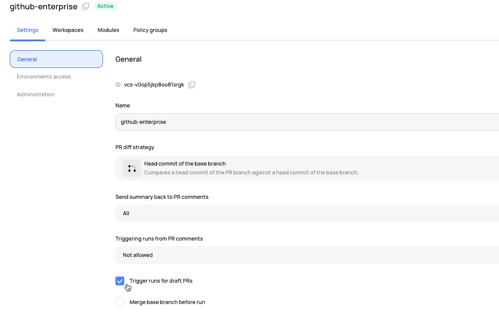This screenshot has width=499, height=320.
Task: Click the Active status badge
Action: 105,6
